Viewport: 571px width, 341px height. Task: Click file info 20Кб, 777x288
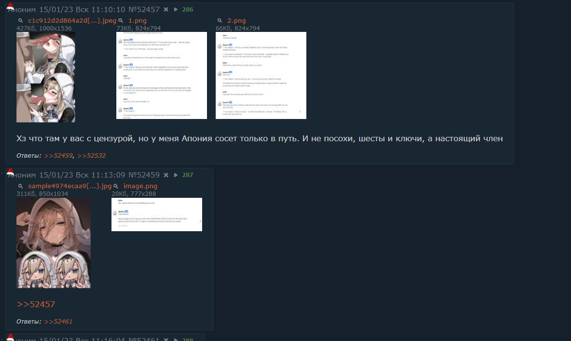[x=134, y=194]
